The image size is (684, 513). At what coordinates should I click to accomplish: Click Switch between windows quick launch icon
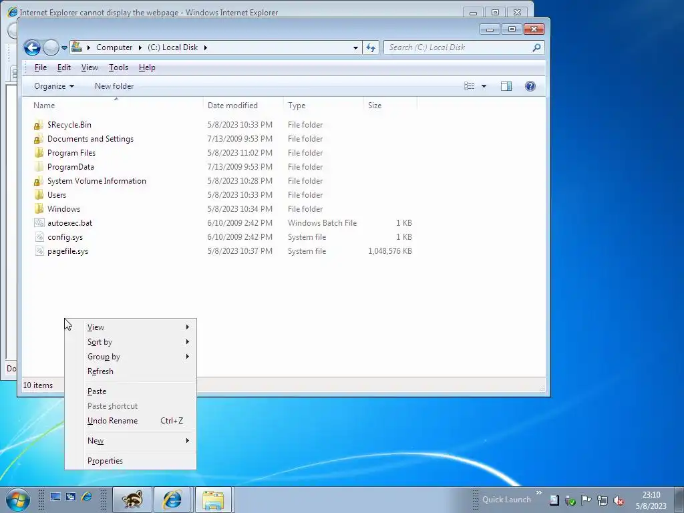click(x=71, y=497)
